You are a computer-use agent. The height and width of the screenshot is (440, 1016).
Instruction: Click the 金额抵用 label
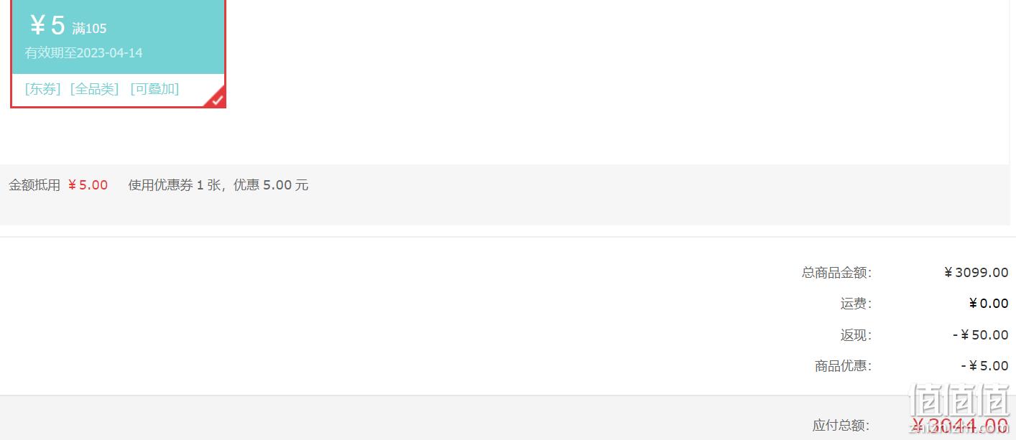[x=34, y=185]
